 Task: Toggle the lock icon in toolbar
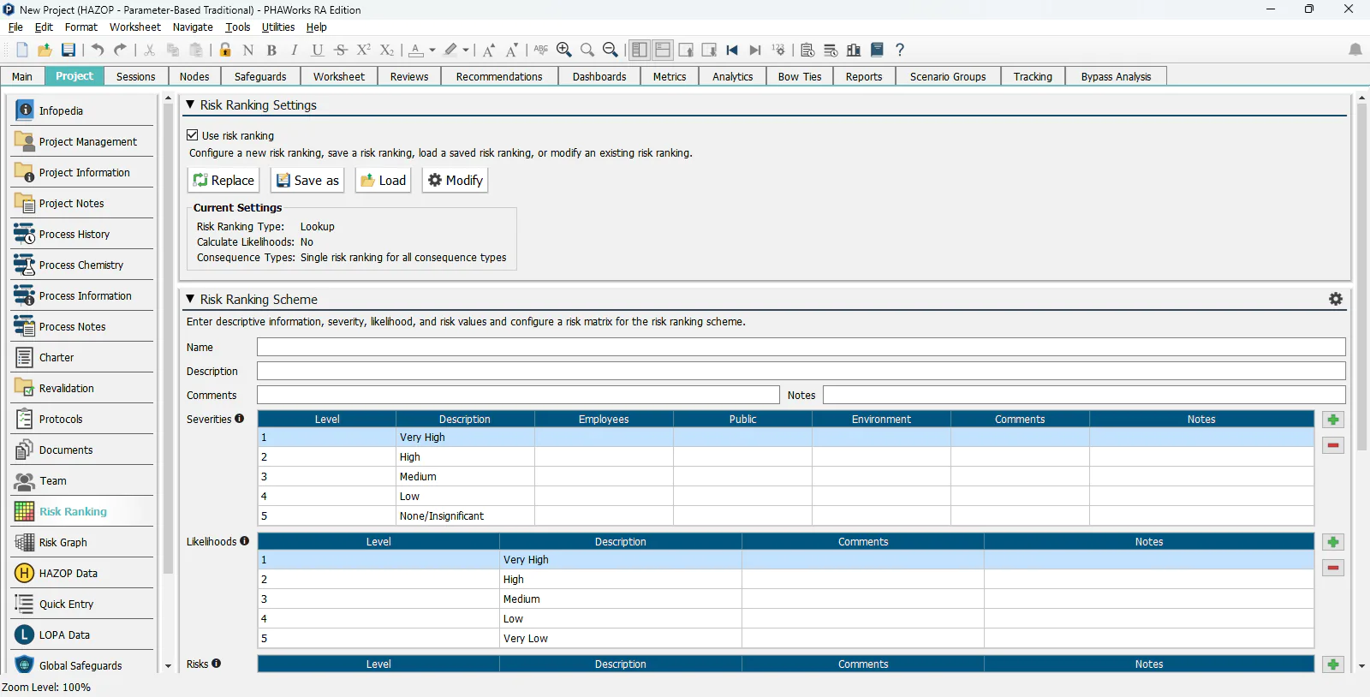click(x=225, y=50)
